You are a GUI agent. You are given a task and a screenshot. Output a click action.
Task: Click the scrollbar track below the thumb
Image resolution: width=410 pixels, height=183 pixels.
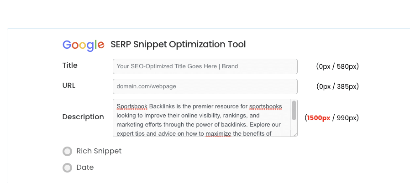[294, 126]
